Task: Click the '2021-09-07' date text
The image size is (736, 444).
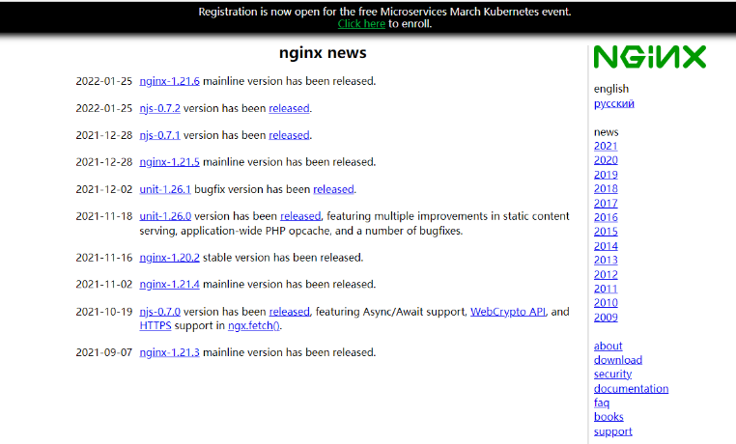Action: (x=104, y=352)
